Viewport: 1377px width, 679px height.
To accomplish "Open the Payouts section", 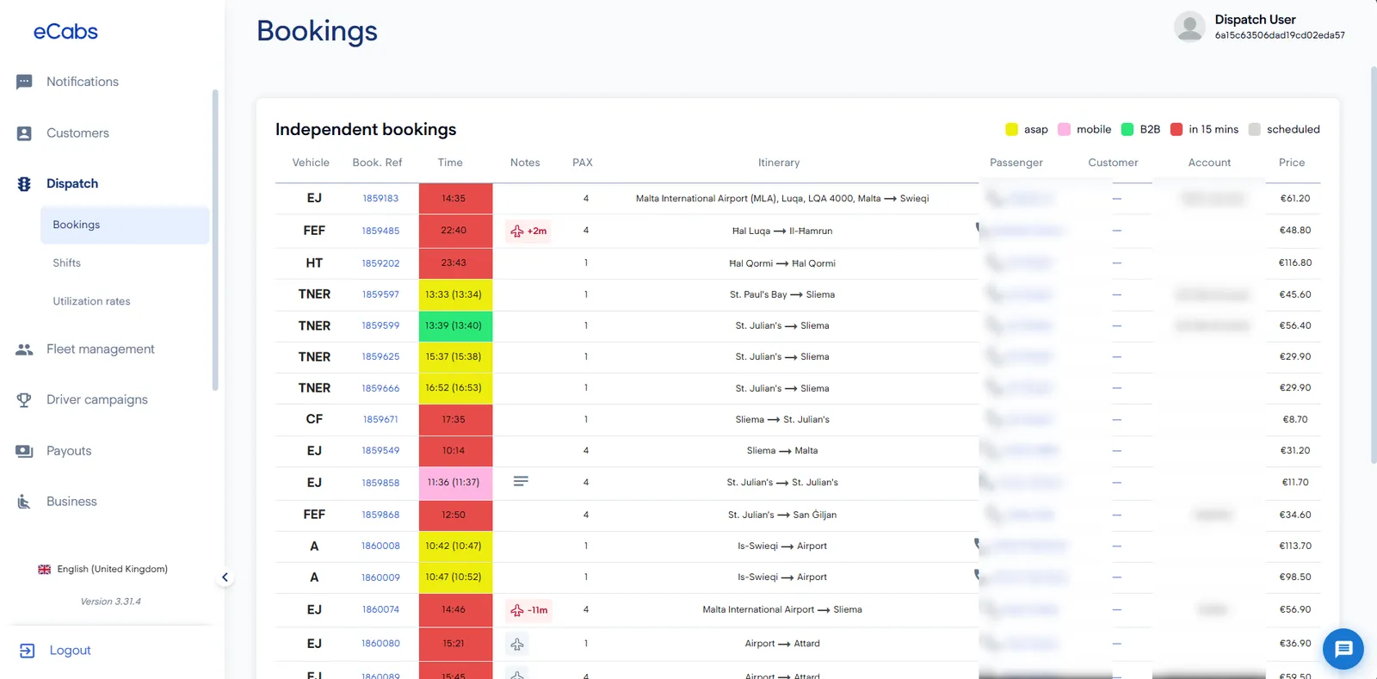I will pyautogui.click(x=69, y=451).
